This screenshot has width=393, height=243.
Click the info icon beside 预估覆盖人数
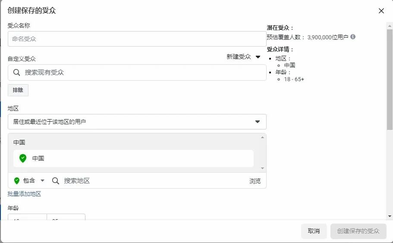353,37
